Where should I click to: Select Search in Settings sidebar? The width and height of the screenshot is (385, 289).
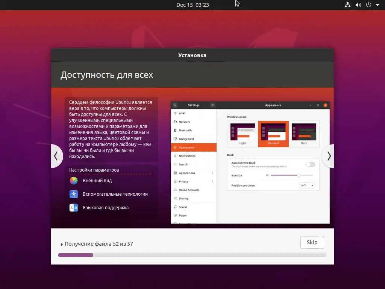[194, 164]
